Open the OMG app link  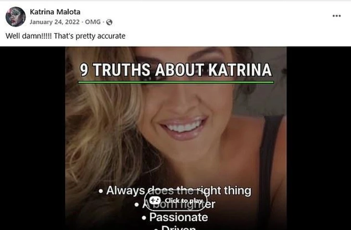(93, 22)
